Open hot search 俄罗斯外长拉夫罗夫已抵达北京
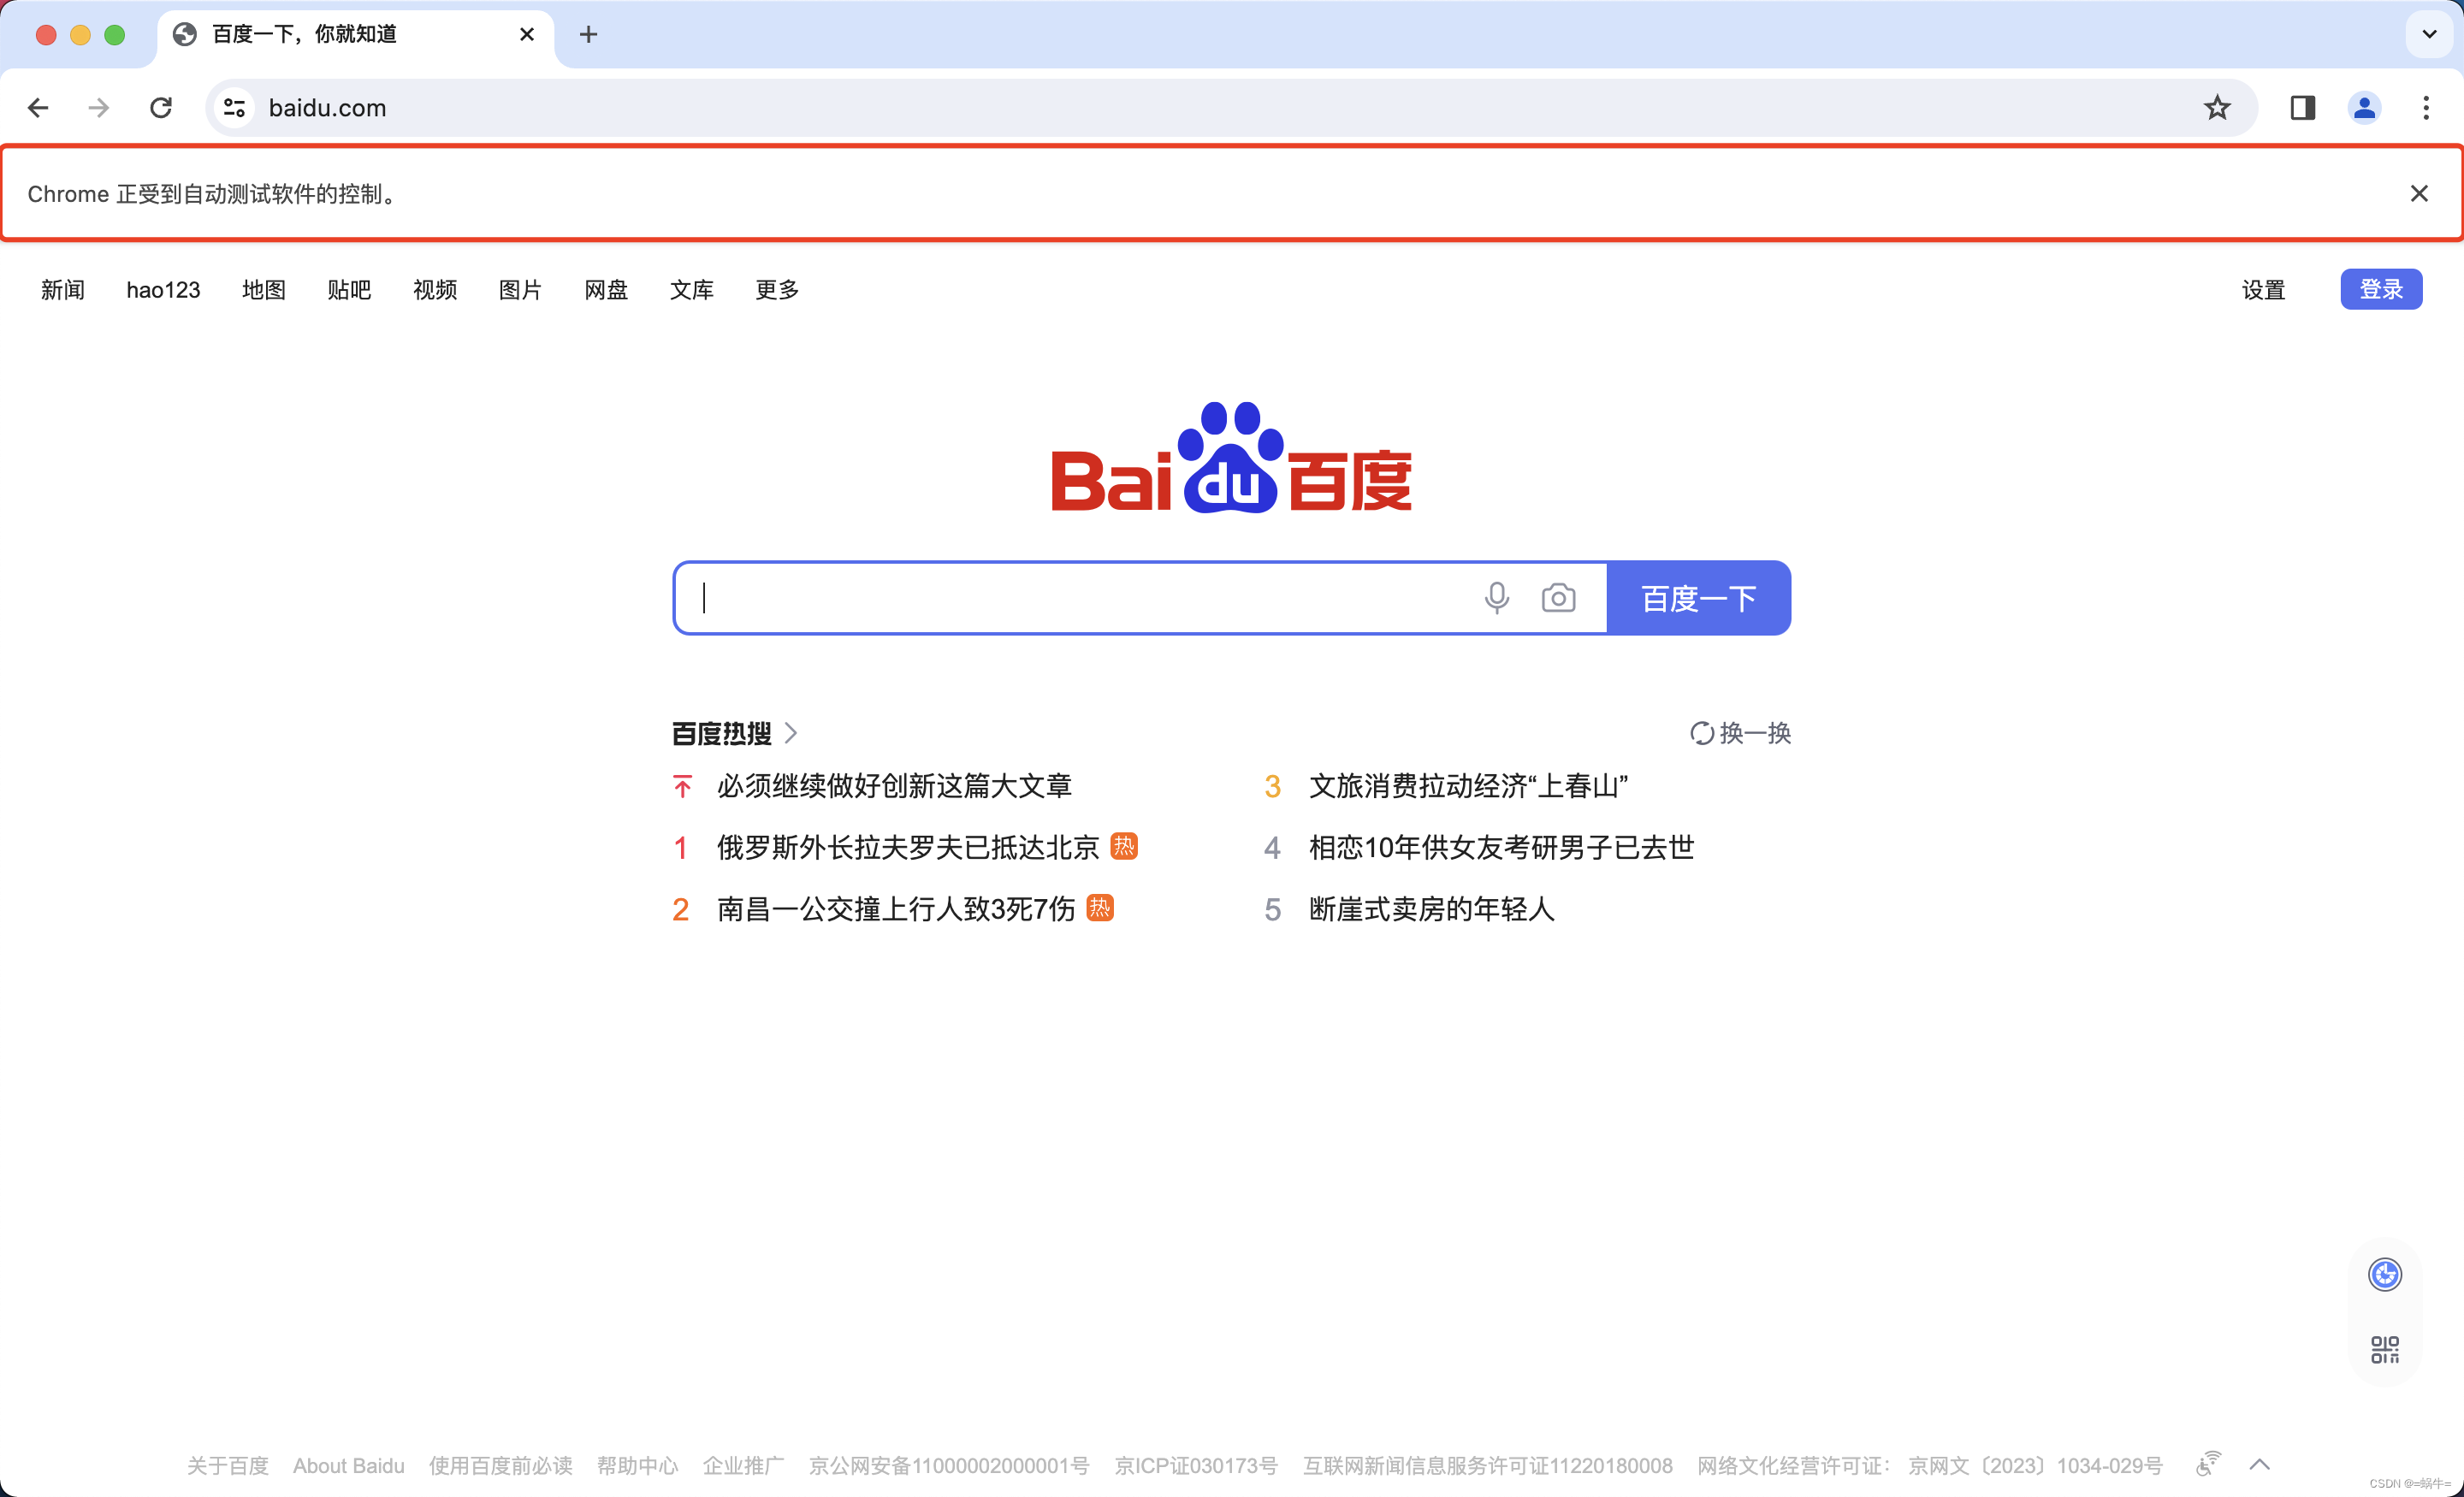Screen dimensions: 2464x1497 [x=908, y=848]
